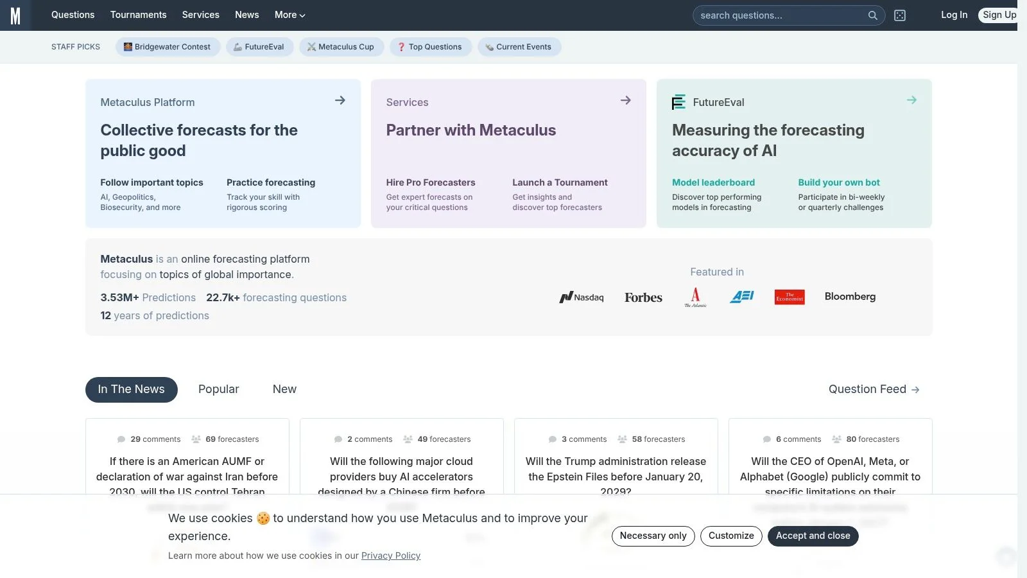Open the Top Questions staff pick
This screenshot has height=578, width=1027.
click(430, 47)
